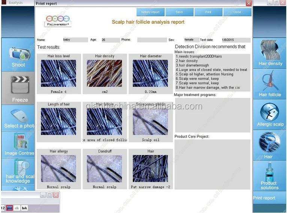Select the Sebaceous glands thumbnail
287x213 pixels.
(151, 121)
